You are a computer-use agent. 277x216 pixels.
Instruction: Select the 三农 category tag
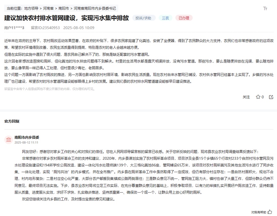click(165, 18)
